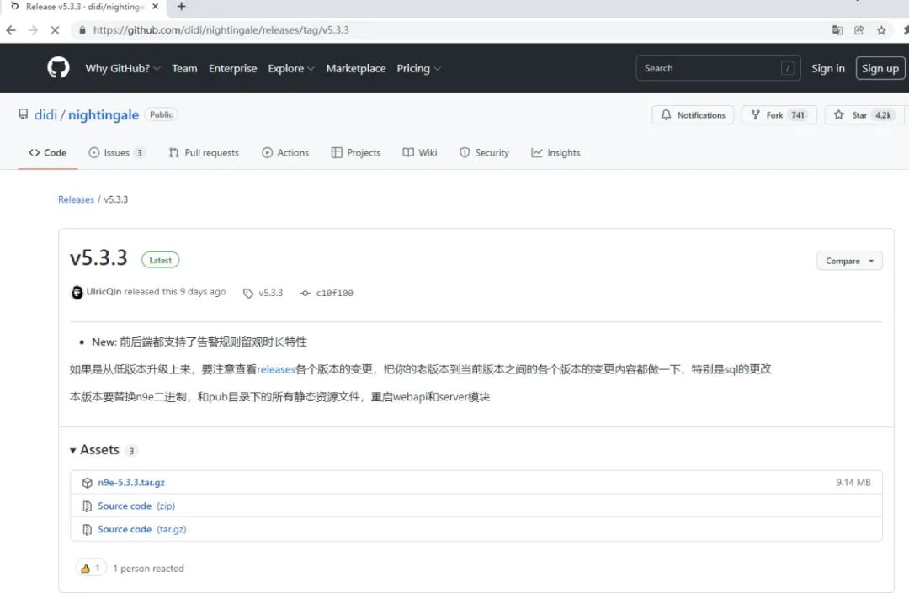Bookmark this page in the browser
909x593 pixels.
pos(881,29)
